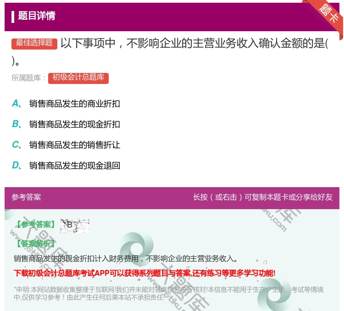The width and height of the screenshot is (344, 311).
Task: Select option B 销售商品发生的现金折扣
Action: 66,124
